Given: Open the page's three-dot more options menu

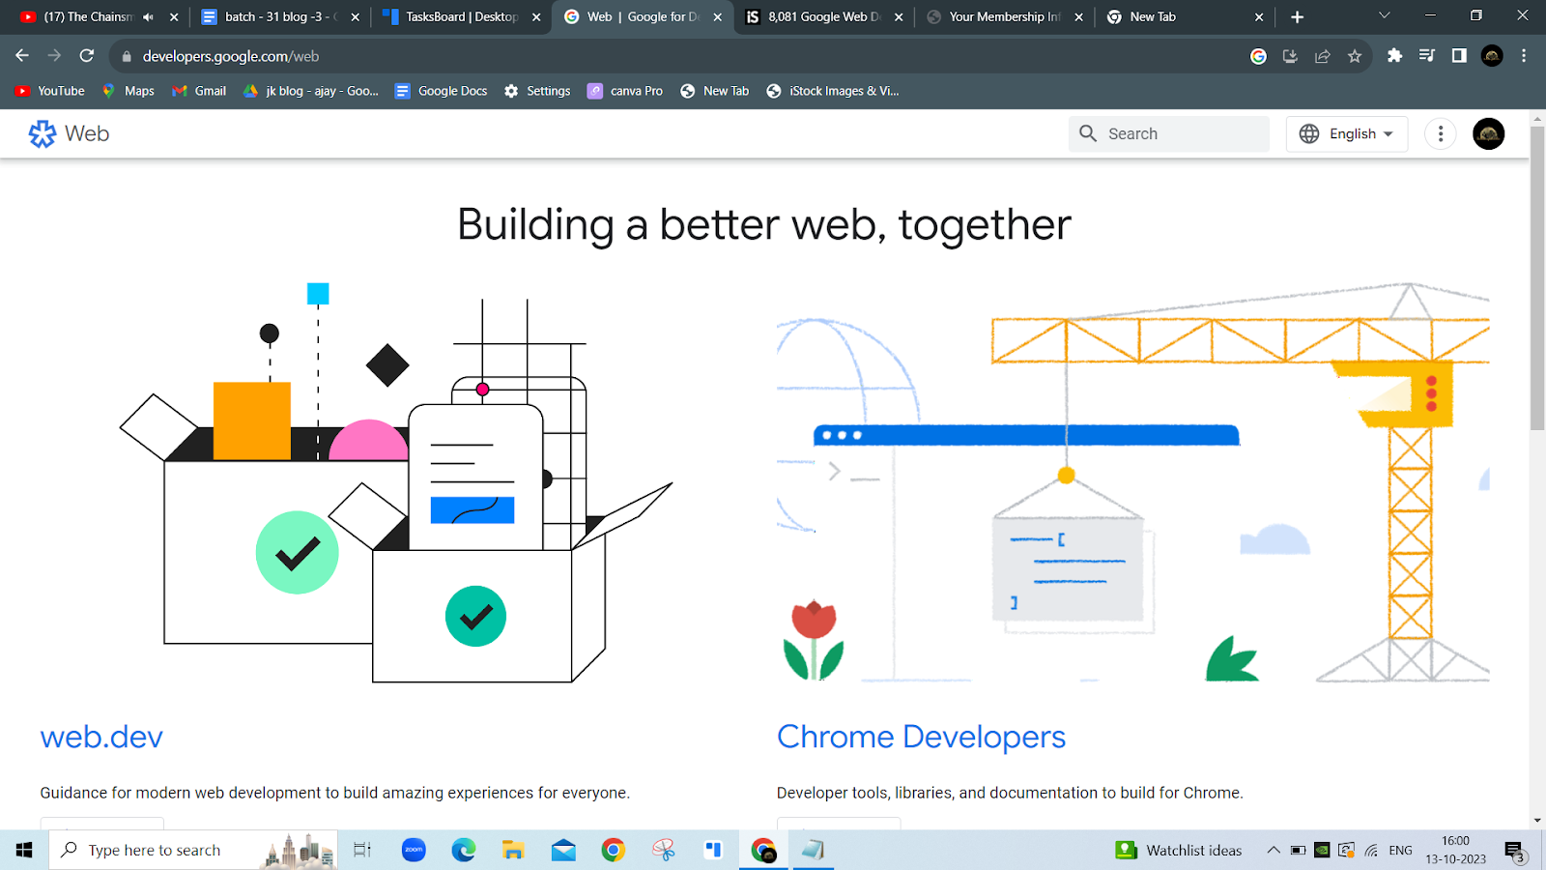Looking at the screenshot, I should coord(1440,133).
